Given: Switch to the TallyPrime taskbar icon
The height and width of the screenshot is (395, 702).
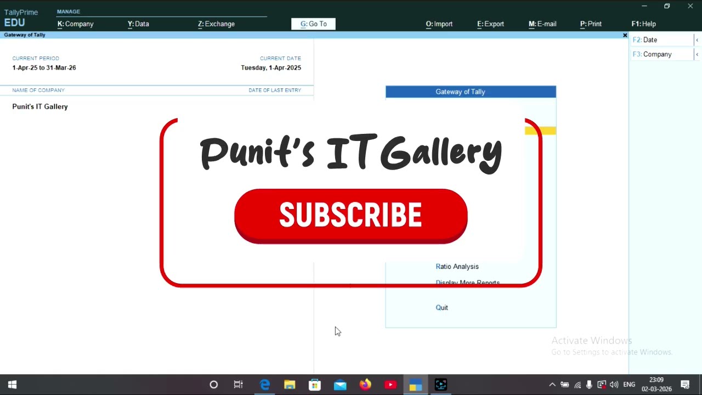Looking at the screenshot, I should (415, 385).
